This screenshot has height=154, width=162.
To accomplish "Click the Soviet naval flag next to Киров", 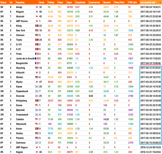I will (x=37, y=86).
